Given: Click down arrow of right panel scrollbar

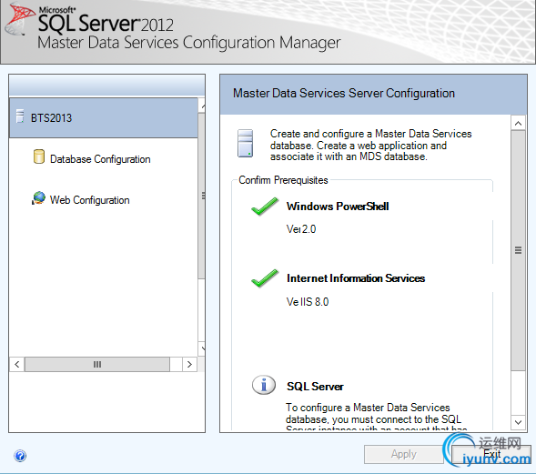Looking at the screenshot, I should pos(518,422).
